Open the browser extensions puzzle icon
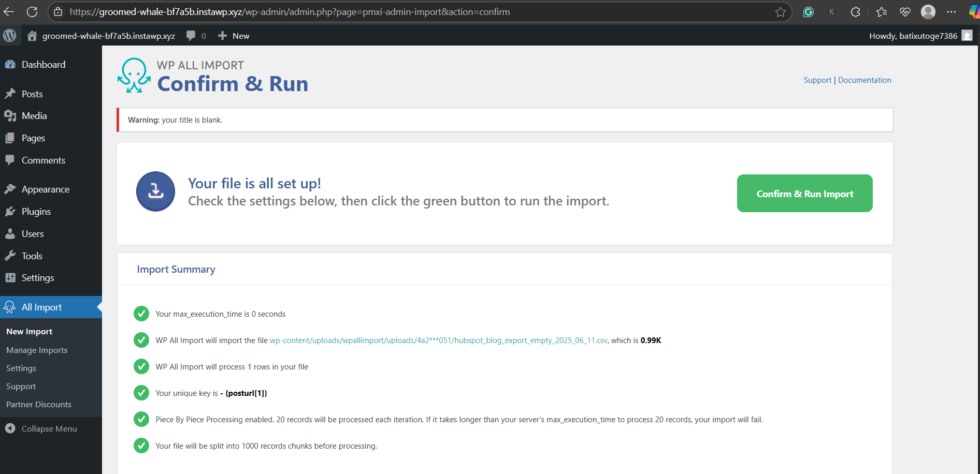This screenshot has height=474, width=980. click(x=855, y=12)
